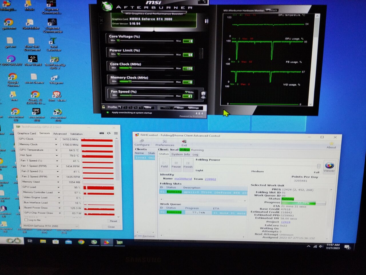This screenshot has width=366, height=275.
Task: Click the Afterburner profile lock icon
Action: tap(104, 107)
